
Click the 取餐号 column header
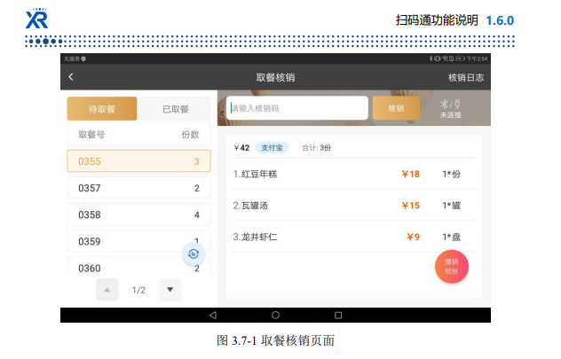[x=91, y=135]
